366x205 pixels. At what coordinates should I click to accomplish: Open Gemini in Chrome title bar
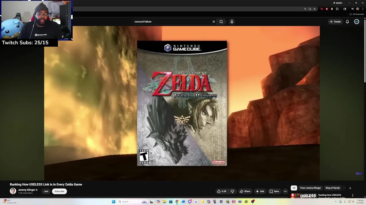(x=338, y=3)
